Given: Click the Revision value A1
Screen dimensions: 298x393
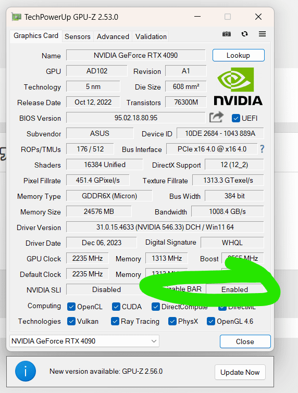Looking at the screenshot, I should tap(185, 71).
